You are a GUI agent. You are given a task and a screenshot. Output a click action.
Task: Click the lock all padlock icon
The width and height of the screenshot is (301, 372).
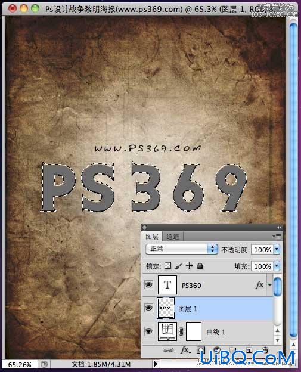[200, 266]
